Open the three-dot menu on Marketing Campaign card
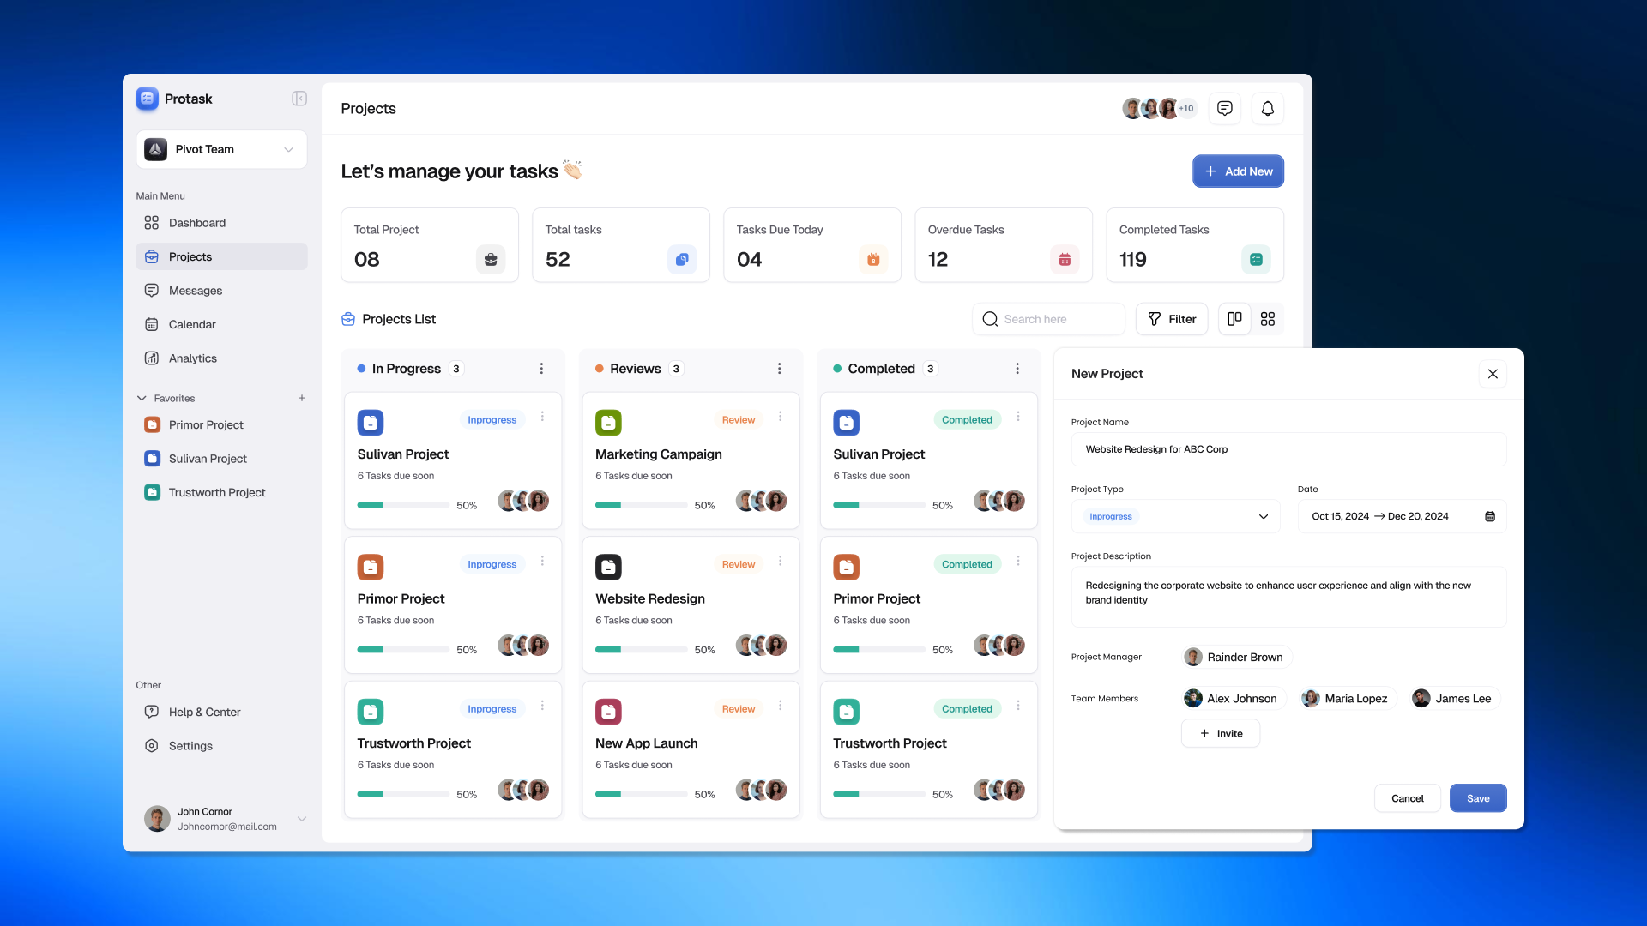1647x926 pixels. [780, 416]
